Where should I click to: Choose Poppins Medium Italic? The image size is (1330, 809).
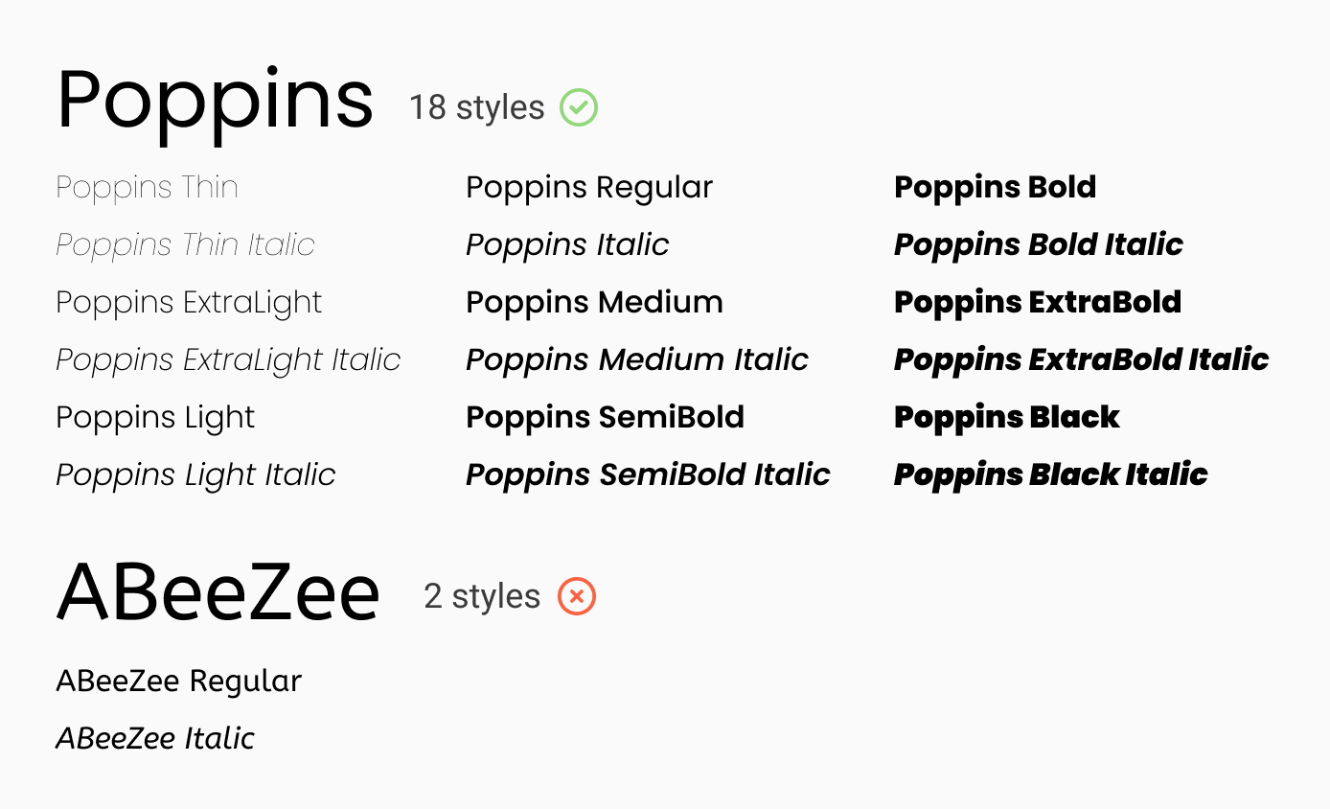point(637,360)
